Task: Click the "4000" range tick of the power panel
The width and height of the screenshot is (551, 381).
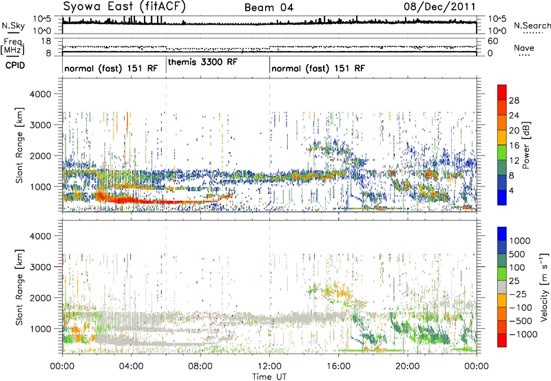Action: point(41,94)
